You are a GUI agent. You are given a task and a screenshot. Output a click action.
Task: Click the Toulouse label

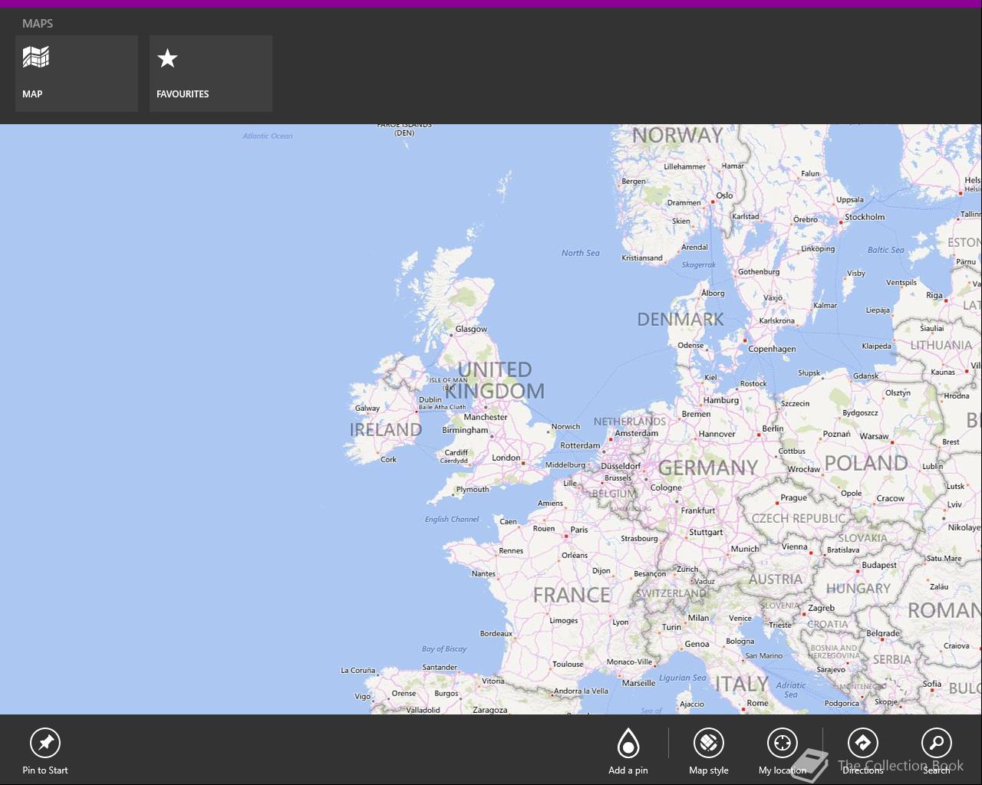click(568, 665)
